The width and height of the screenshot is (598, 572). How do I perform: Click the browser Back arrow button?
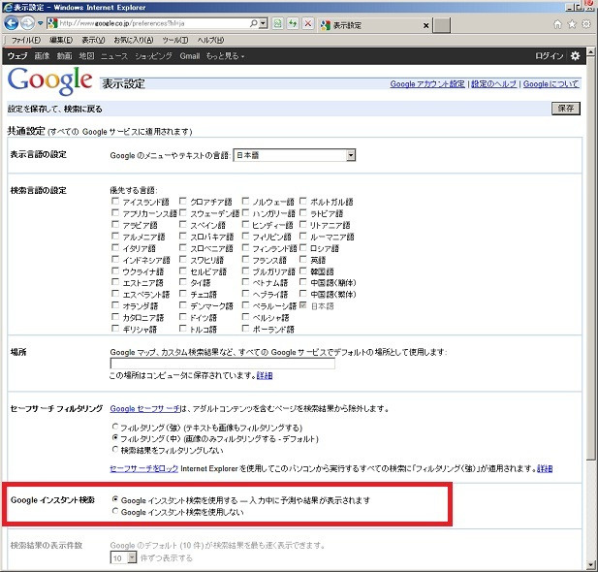(x=11, y=23)
